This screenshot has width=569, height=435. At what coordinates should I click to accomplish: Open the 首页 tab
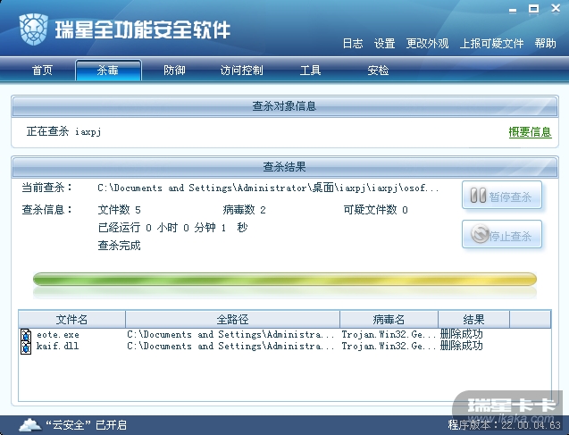(x=42, y=70)
